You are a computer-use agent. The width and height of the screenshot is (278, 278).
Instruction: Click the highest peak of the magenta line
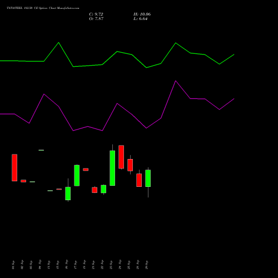[176, 81]
